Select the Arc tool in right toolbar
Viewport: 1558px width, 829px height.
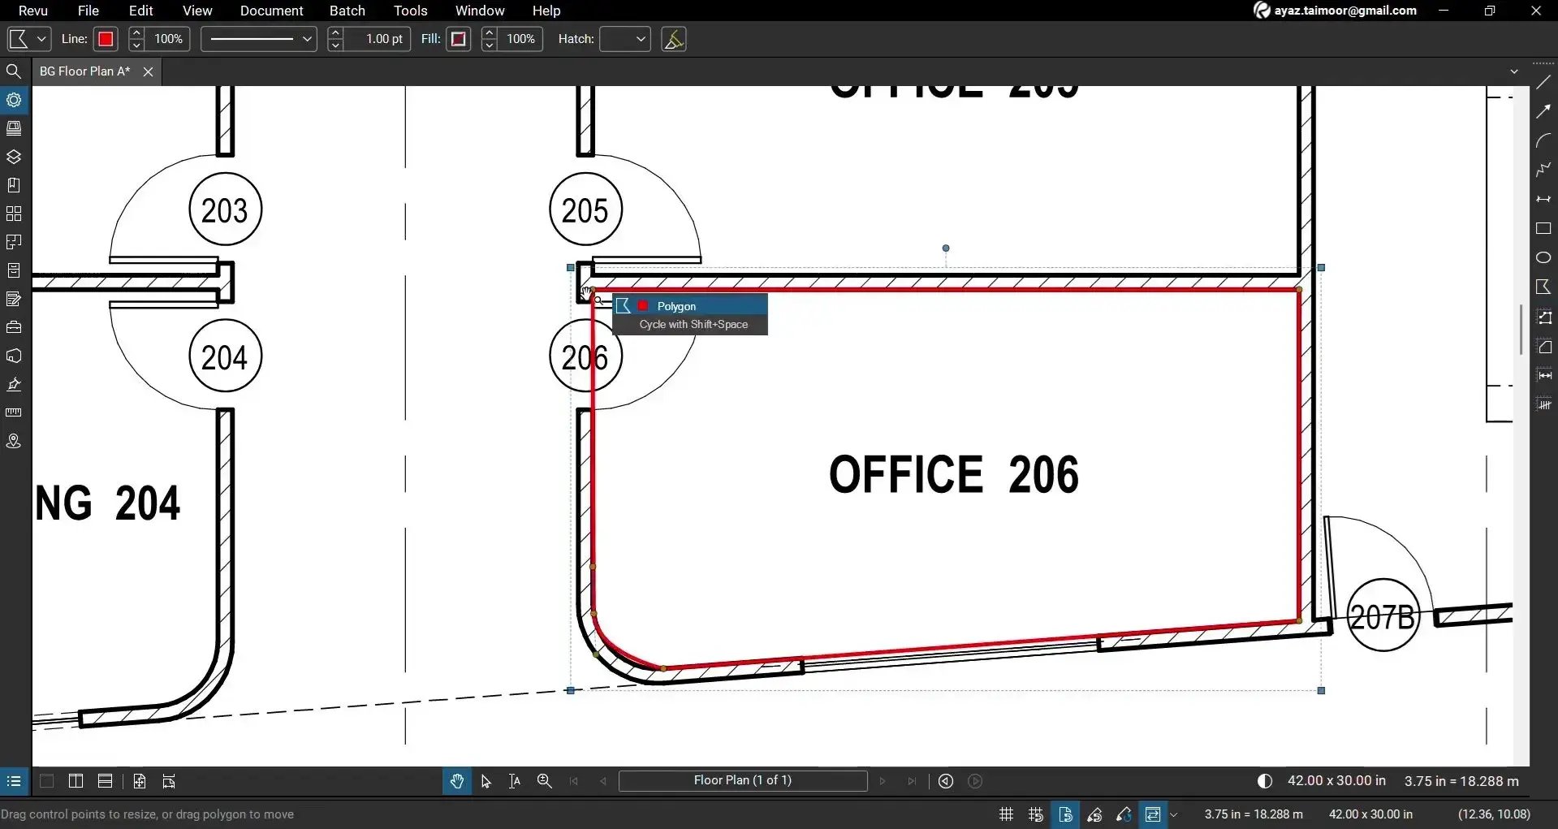1543,139
